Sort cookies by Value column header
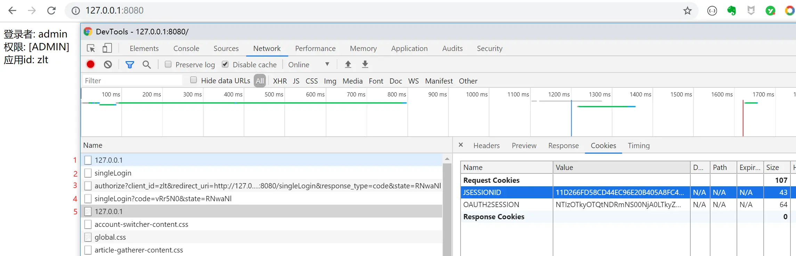This screenshot has width=796, height=256. [x=621, y=167]
